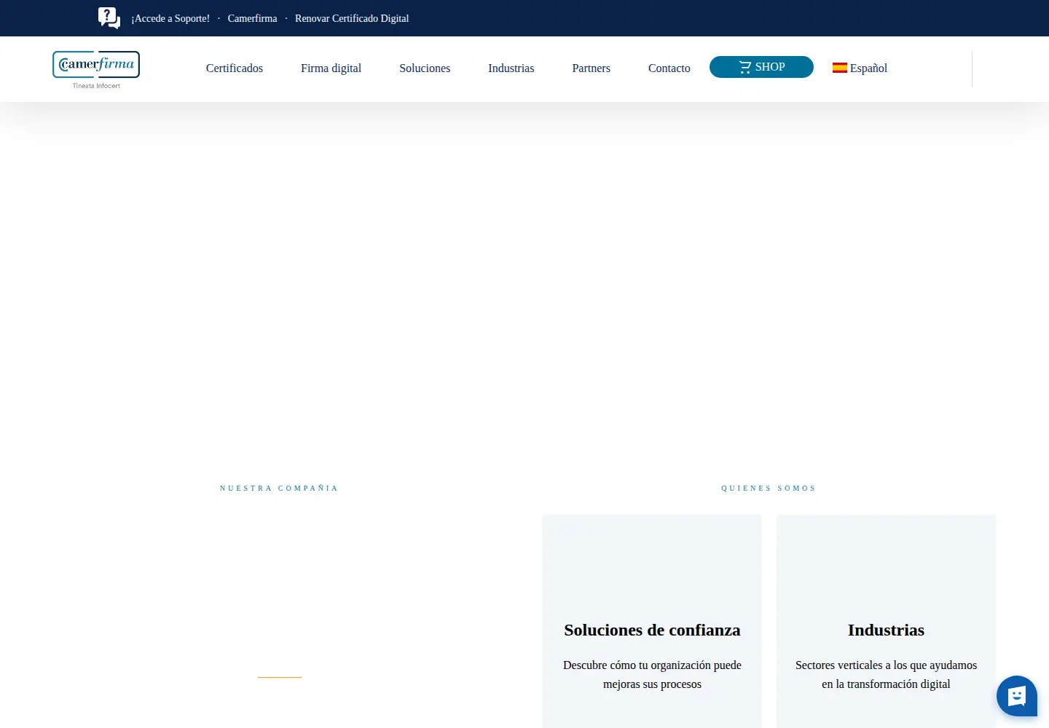This screenshot has width=1049, height=728.
Task: Open the Camerfirma top bar link
Action: coord(252,18)
